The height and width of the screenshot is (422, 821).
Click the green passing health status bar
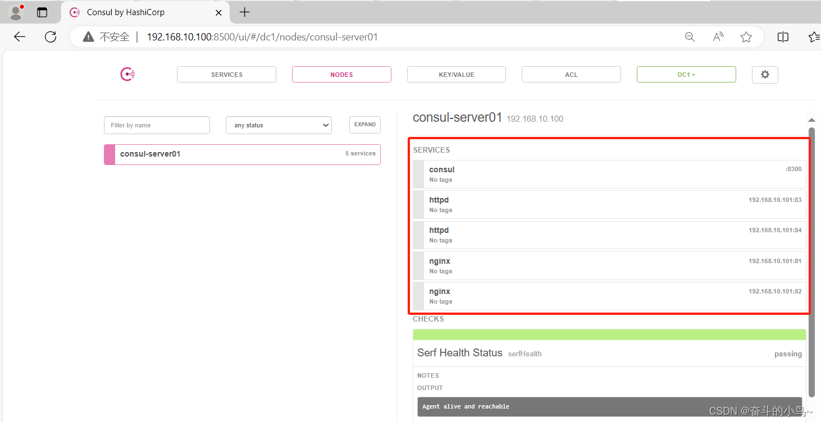point(609,334)
